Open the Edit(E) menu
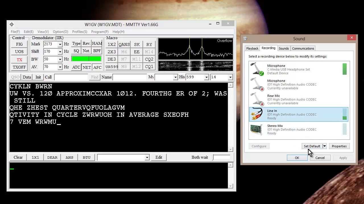Screen dimensions: 364x204 (28, 32)
